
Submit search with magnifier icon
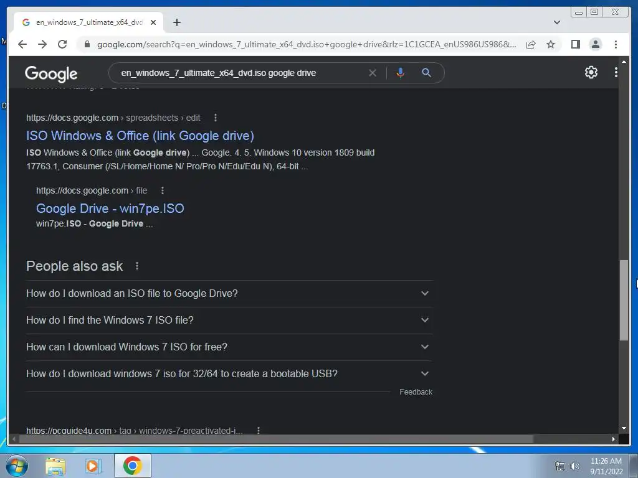point(426,73)
